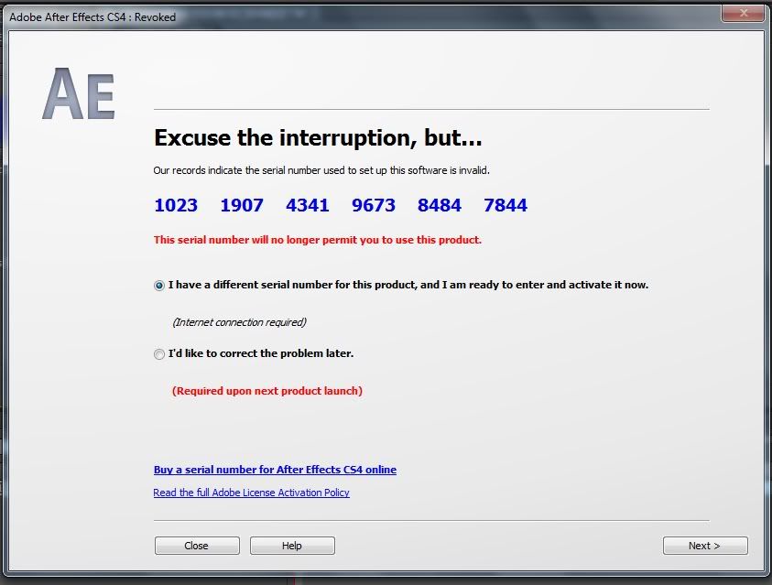This screenshot has height=585, width=772.
Task: Click the 'Adobe After Effects CS4 : Revoked' title
Action: [92, 17]
